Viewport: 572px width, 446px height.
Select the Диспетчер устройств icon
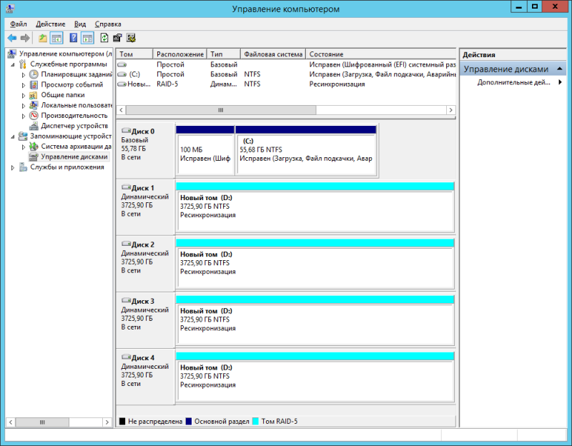(x=34, y=126)
